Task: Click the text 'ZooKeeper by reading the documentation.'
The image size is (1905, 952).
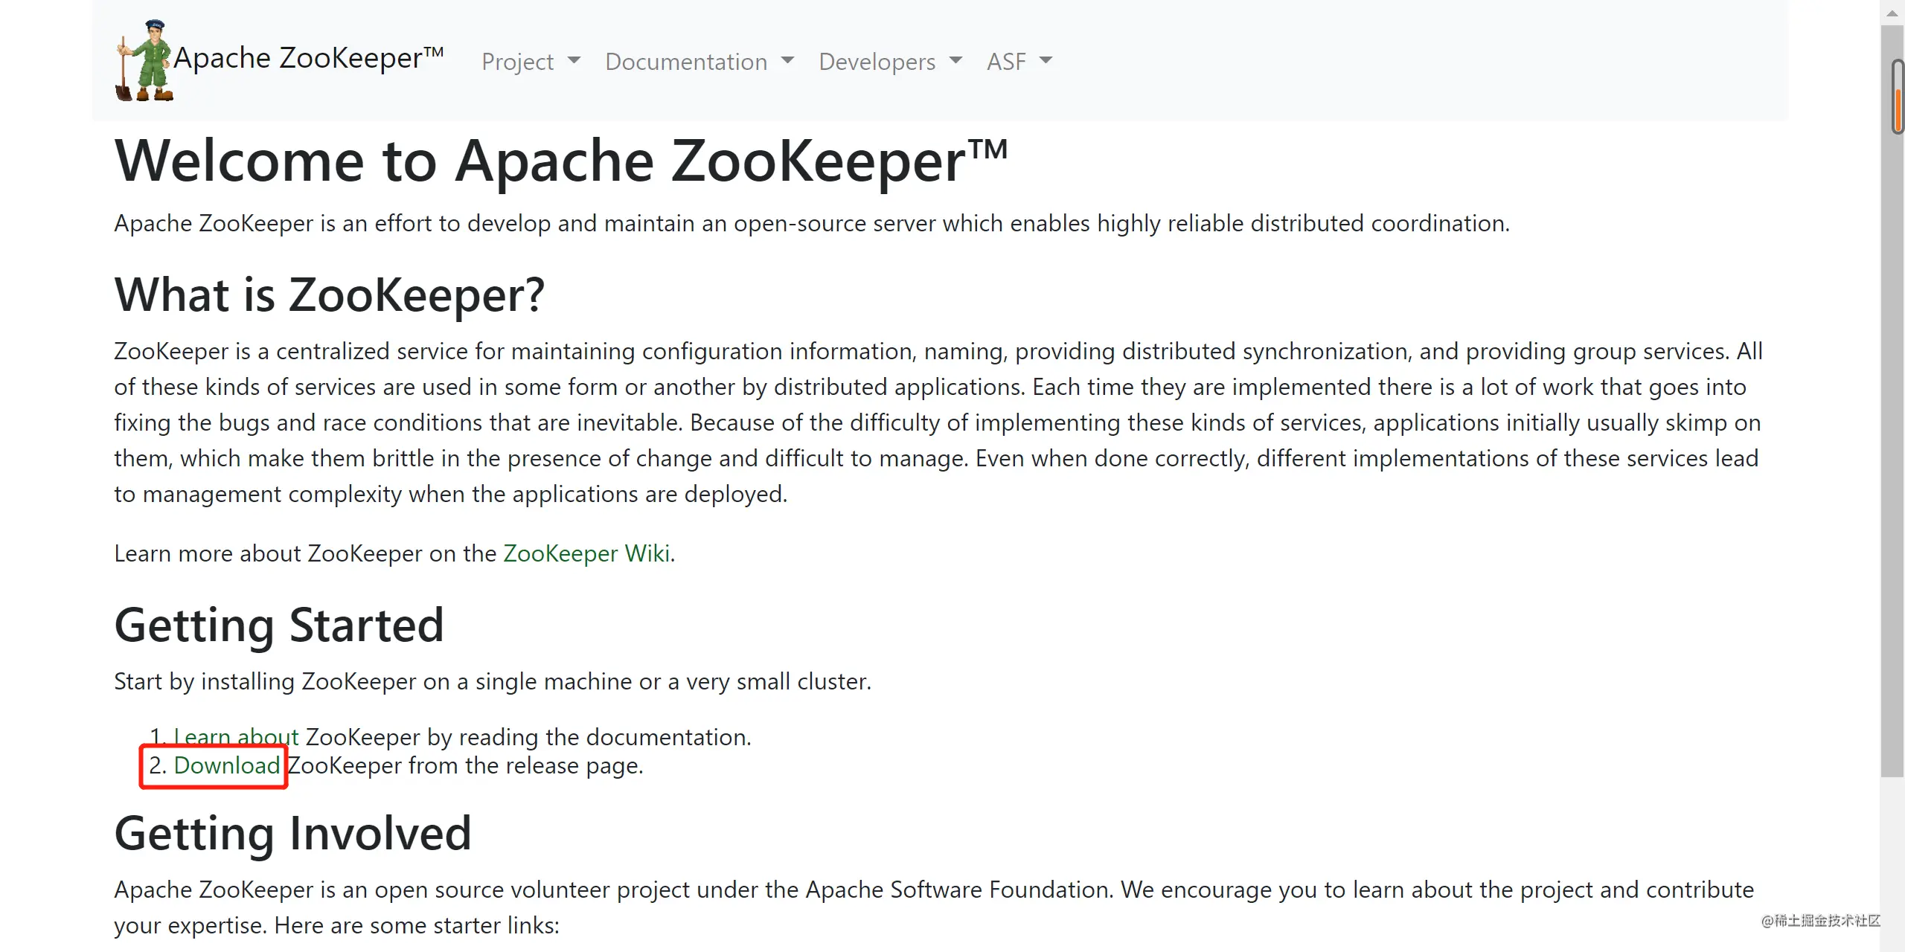Action: [x=528, y=737]
